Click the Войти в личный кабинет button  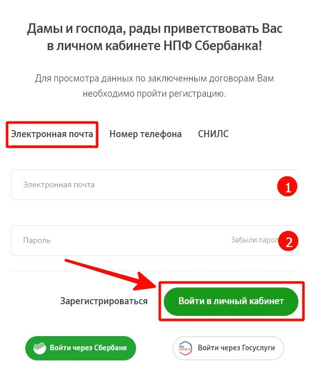pos(231,301)
